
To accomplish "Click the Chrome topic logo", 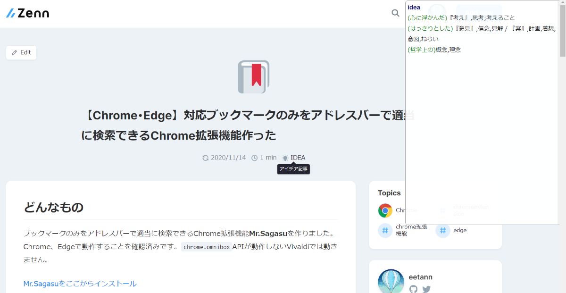I will (x=385, y=210).
